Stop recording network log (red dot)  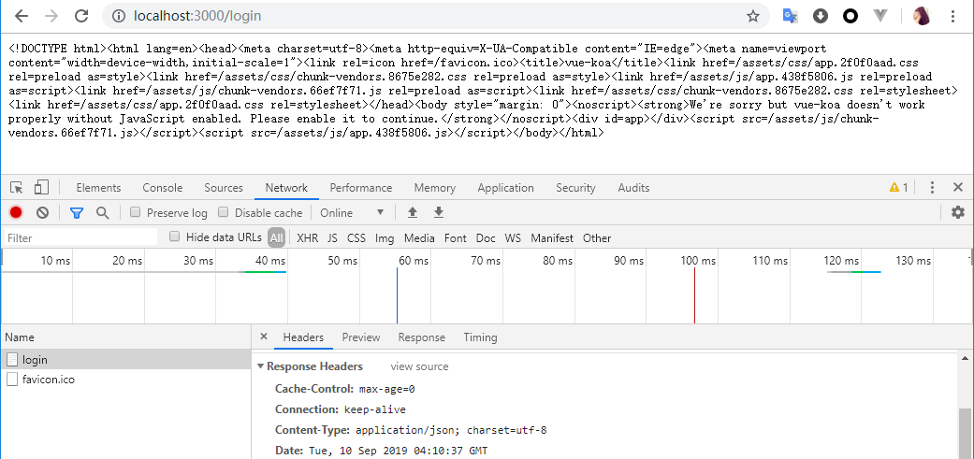[x=16, y=213]
